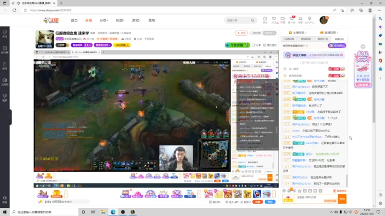Viewport: 385px width, 216px height.
Task: Open a new browser tab with plus
Action: click(61, 3)
